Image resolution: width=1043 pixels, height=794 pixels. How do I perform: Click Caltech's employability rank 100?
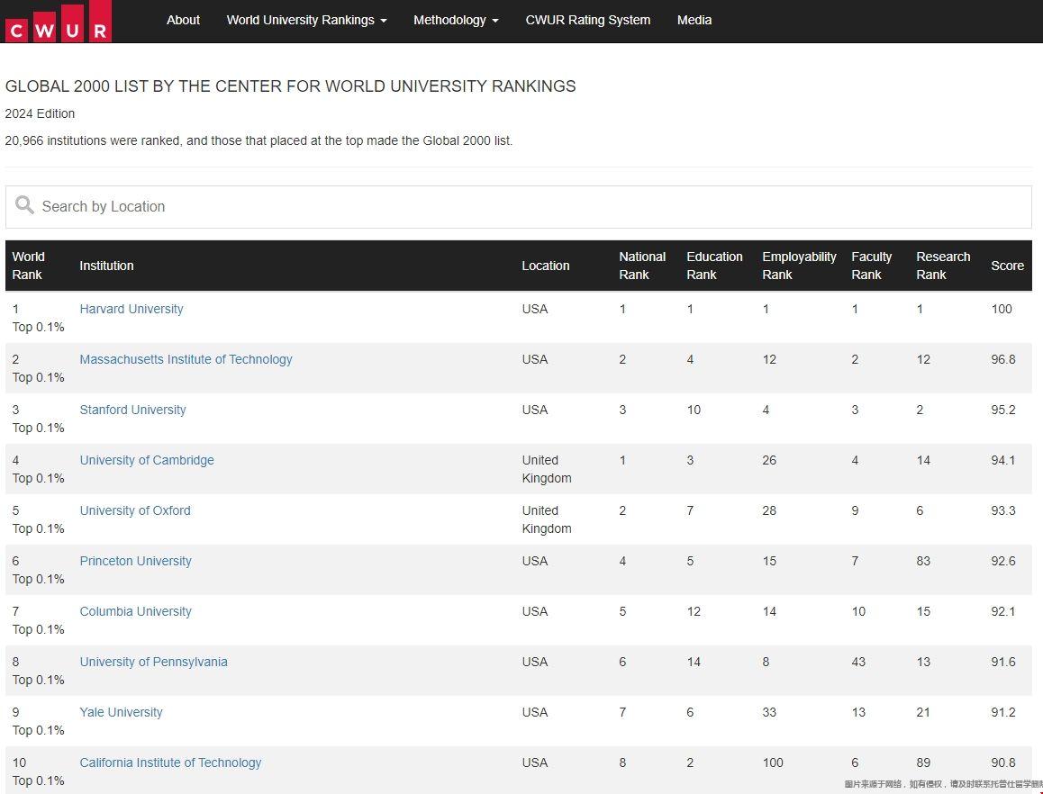[x=773, y=762]
